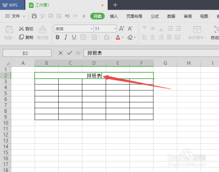Apply cell borders icon

83,37
